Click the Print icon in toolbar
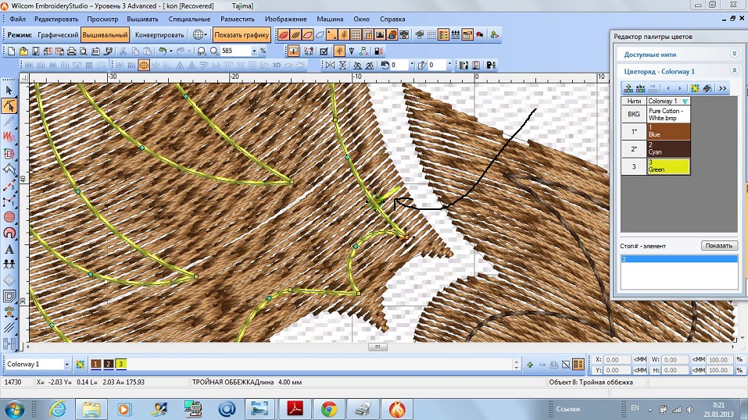Viewport: 748px width, 420px height. pyautogui.click(x=71, y=51)
